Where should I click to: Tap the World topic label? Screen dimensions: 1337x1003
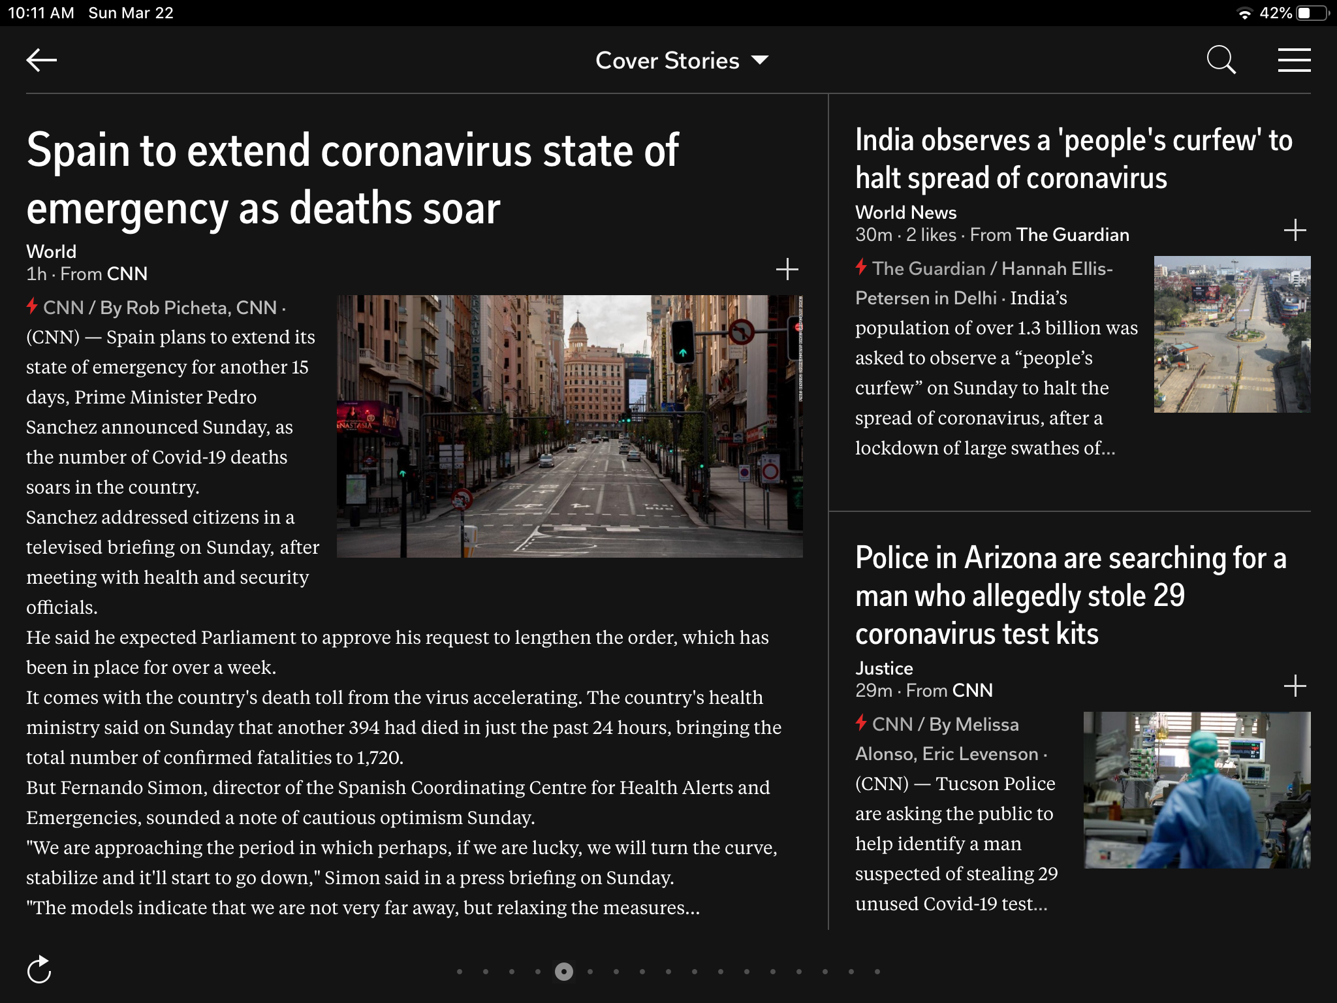point(51,251)
